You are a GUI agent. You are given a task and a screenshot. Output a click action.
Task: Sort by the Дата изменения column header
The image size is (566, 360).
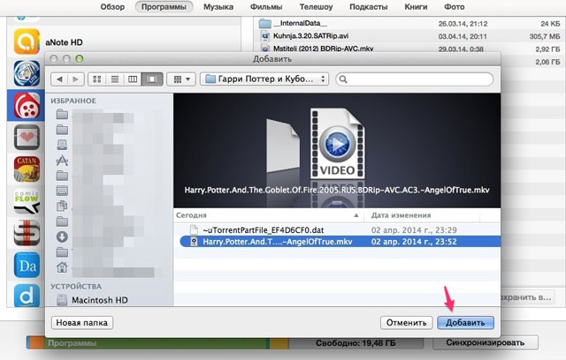coord(422,215)
